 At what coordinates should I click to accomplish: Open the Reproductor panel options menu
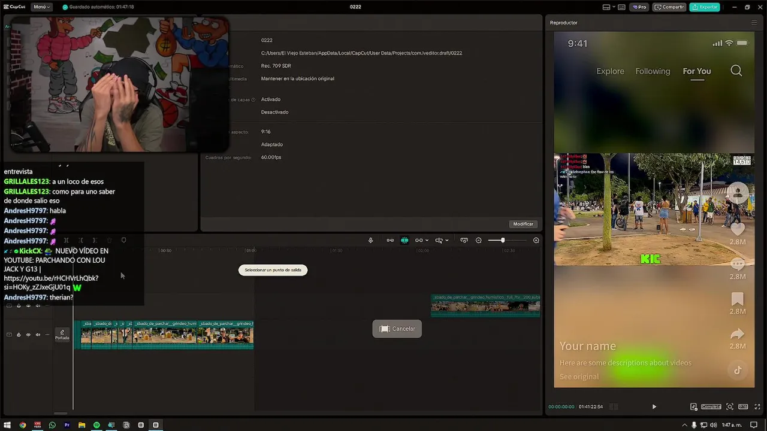(754, 23)
